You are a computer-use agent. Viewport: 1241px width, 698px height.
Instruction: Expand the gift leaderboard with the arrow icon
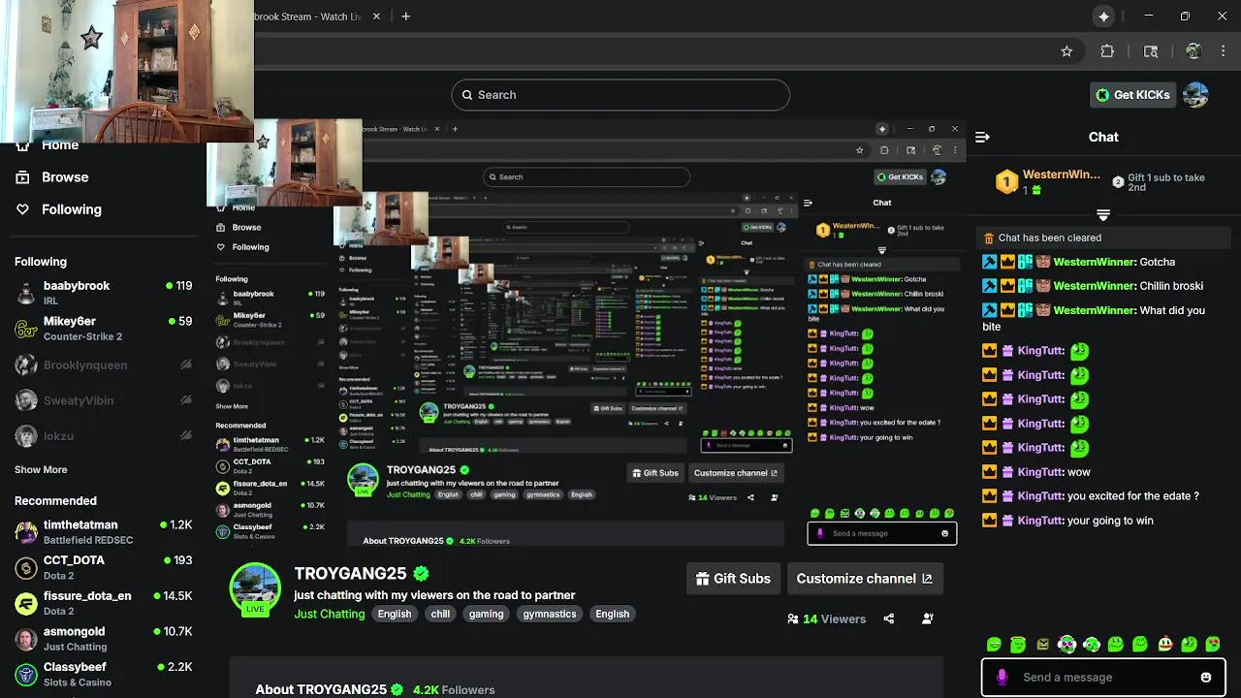point(1103,214)
